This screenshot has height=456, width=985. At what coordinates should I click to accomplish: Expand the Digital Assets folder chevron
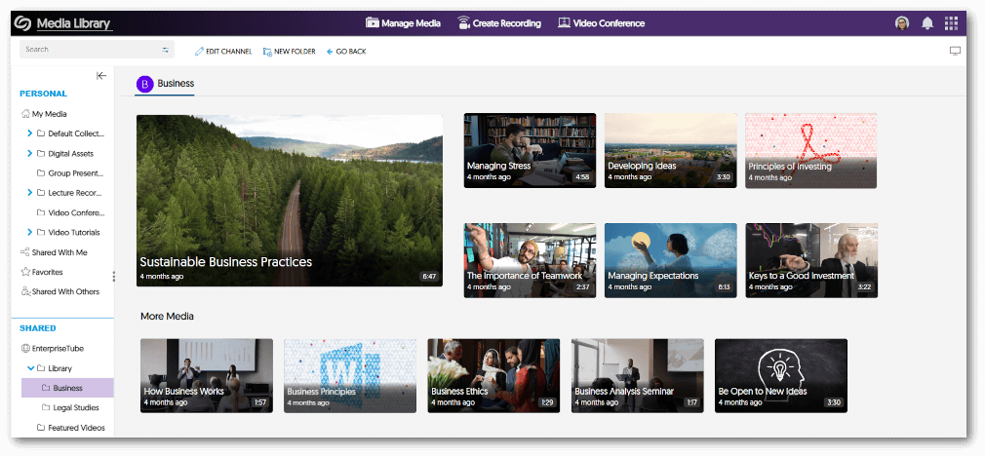29,154
